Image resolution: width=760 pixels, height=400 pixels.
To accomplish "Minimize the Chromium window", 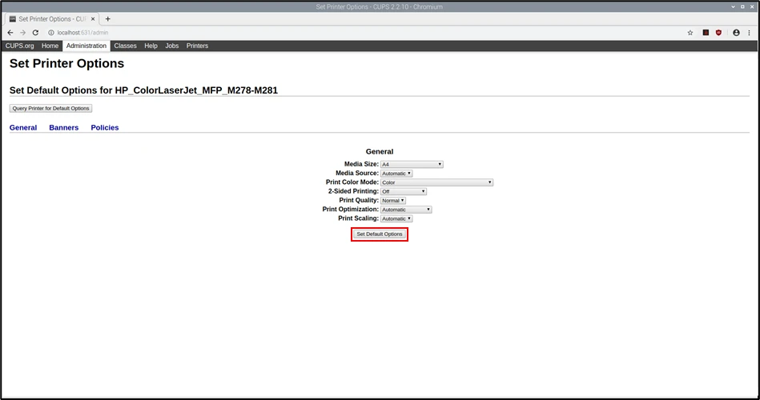I will (x=734, y=6).
